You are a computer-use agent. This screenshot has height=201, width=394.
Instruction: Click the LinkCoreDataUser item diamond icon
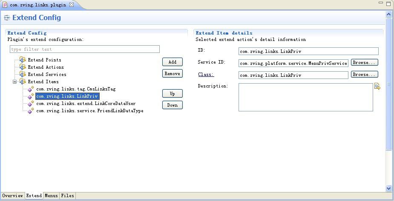[x=31, y=104]
